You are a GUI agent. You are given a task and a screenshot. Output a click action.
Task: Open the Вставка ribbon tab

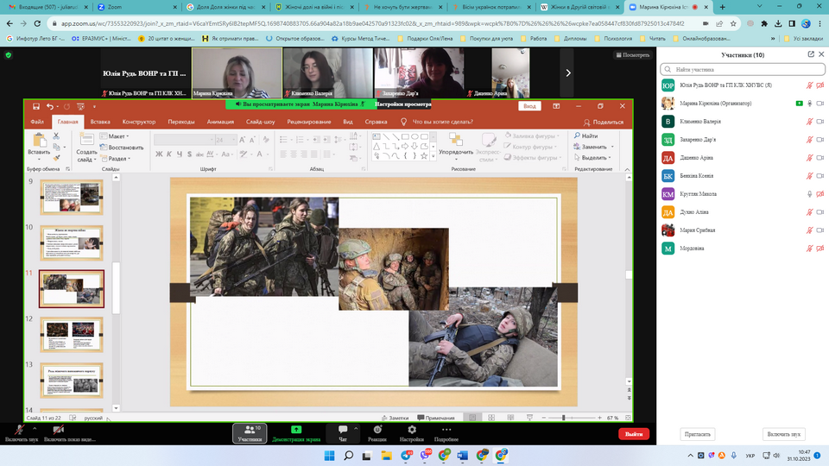coord(100,122)
